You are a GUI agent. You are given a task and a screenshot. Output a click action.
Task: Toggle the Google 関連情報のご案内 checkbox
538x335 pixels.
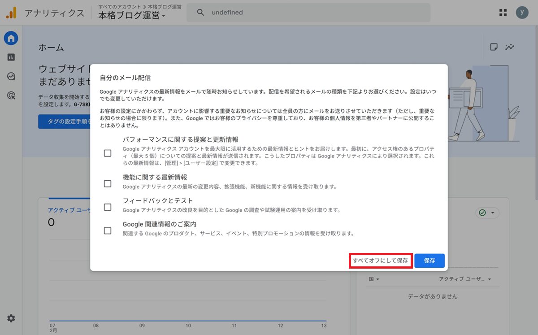tap(108, 231)
